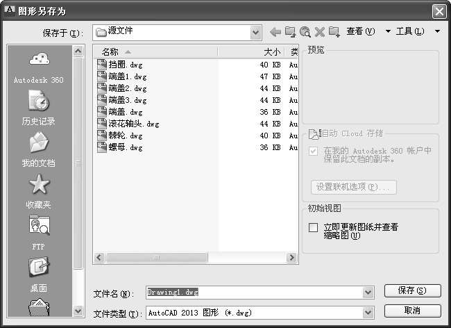This screenshot has width=451, height=328.
Task: Click file icon of 挡圈.dwg
Action: click(x=102, y=64)
